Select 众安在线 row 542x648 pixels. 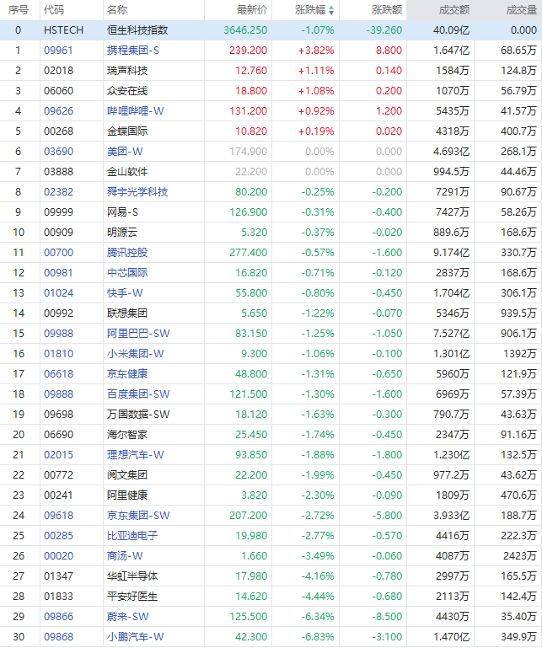click(271, 91)
